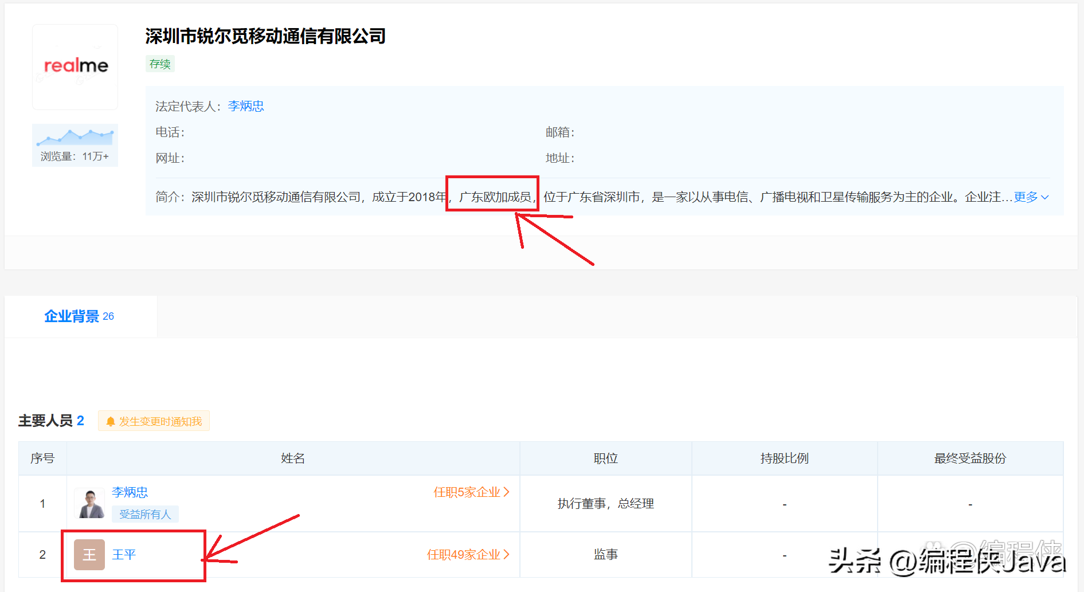Expand company intro with 更多
The image size is (1084, 592).
[1031, 197]
